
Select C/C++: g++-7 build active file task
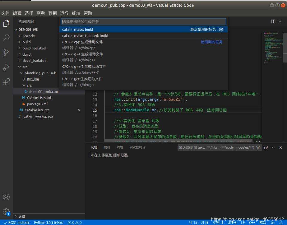pos(143,69)
